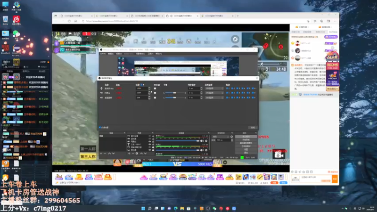Open the OBS Tools menu

click(x=150, y=54)
